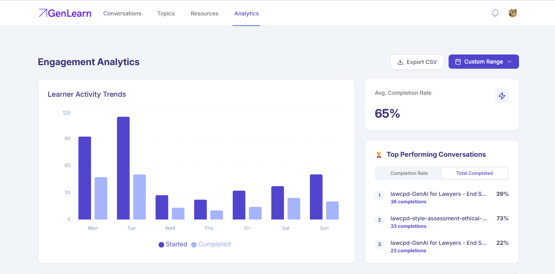Viewport: 555px width, 274px height.
Task: Click the GenLearn arrow logo
Action: [43, 13]
